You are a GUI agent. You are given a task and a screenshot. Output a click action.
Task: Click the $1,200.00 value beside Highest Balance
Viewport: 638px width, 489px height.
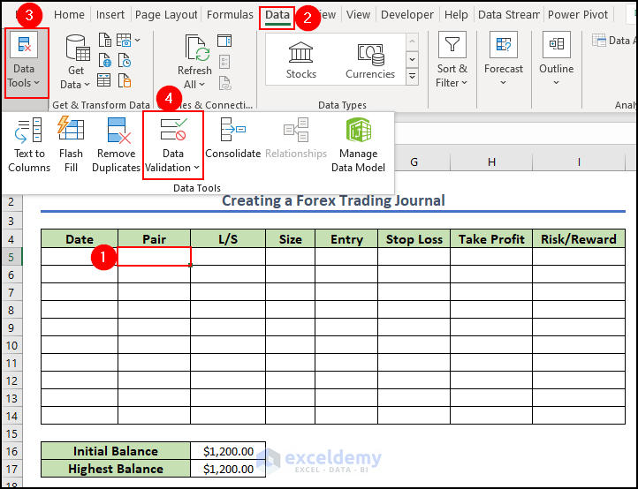pyautogui.click(x=228, y=469)
